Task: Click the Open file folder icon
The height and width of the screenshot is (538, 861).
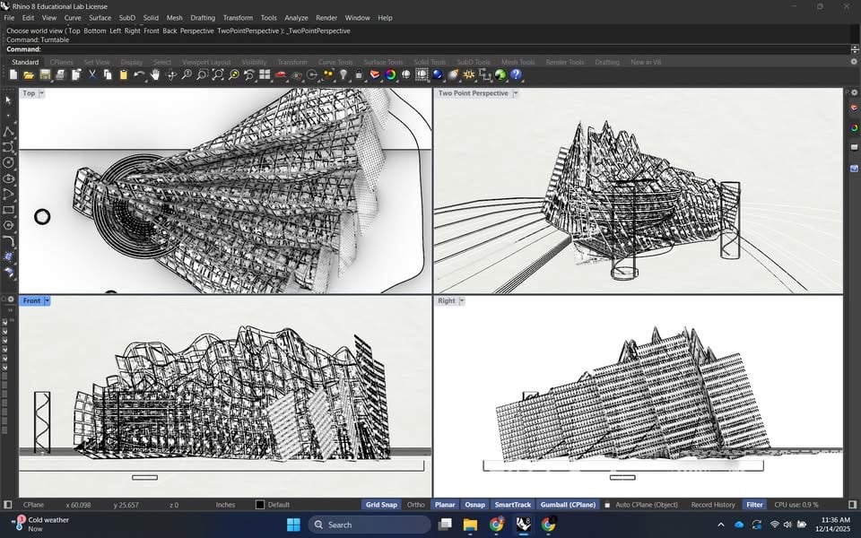Action: click(29, 74)
